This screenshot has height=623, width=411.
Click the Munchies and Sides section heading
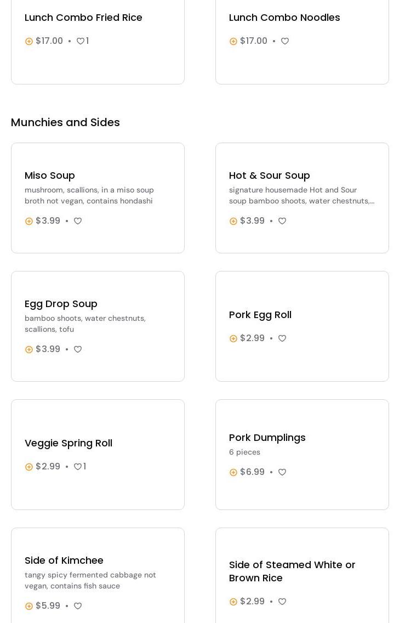[x=65, y=122]
